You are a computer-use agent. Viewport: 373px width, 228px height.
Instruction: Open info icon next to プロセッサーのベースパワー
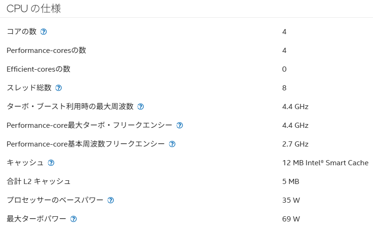coord(110,200)
